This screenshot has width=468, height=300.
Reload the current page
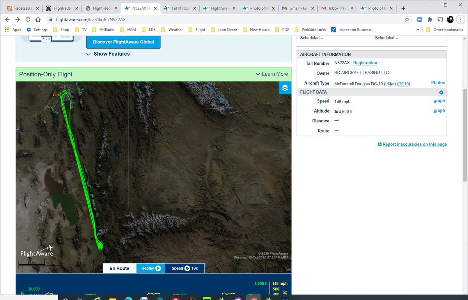(28, 19)
